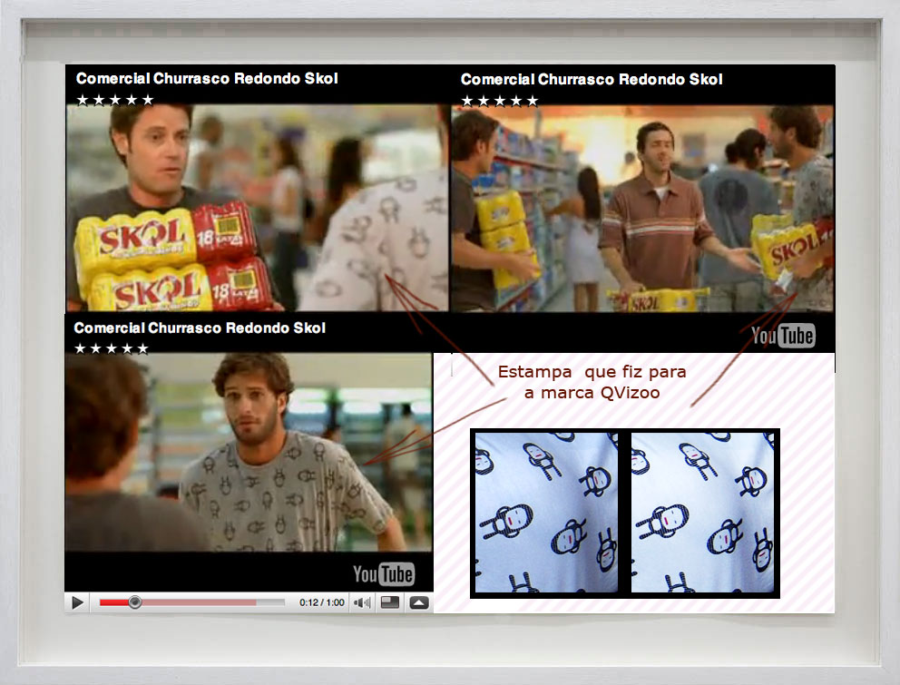Click the star rating of the top-right video
Image resolution: width=900 pixels, height=685 pixels.
pyautogui.click(x=499, y=101)
